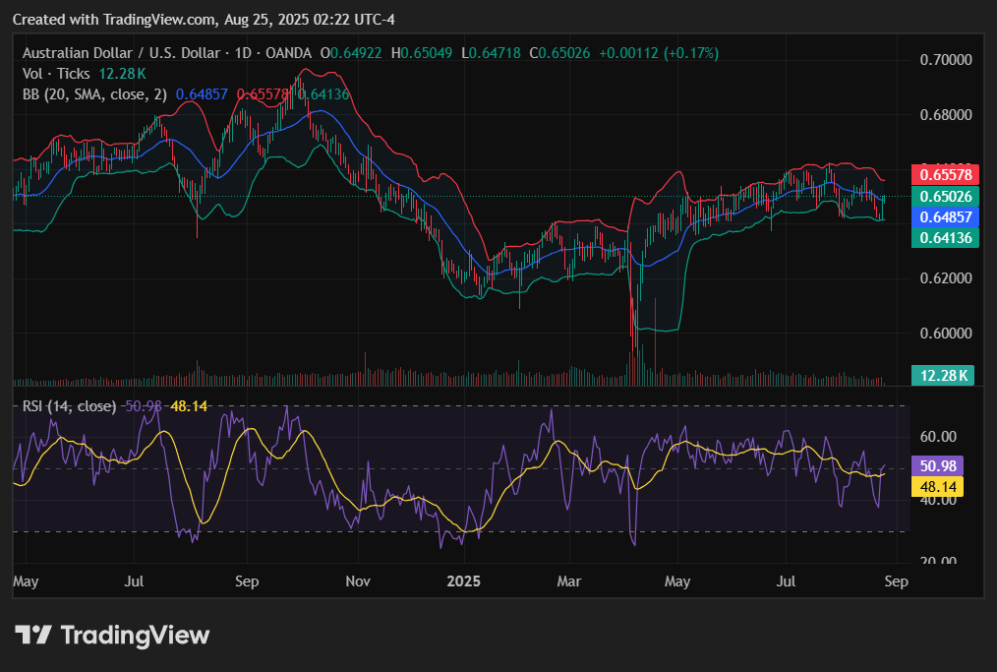Viewport: 997px width, 672px height.
Task: Click the 2025 label on the time axis
Action: coord(463,581)
